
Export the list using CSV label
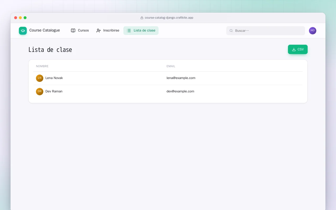pos(301,49)
